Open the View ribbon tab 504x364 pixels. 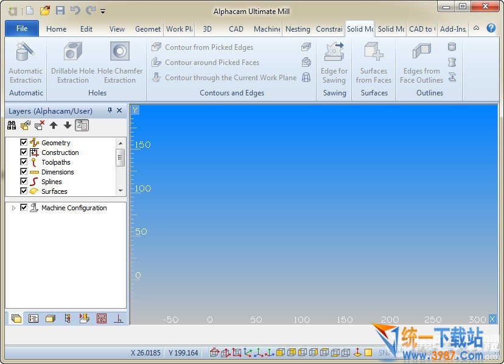pyautogui.click(x=117, y=29)
